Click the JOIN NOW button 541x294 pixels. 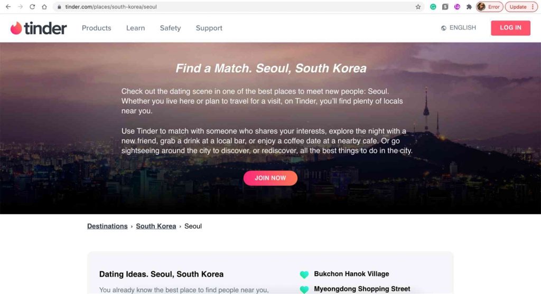(270, 178)
